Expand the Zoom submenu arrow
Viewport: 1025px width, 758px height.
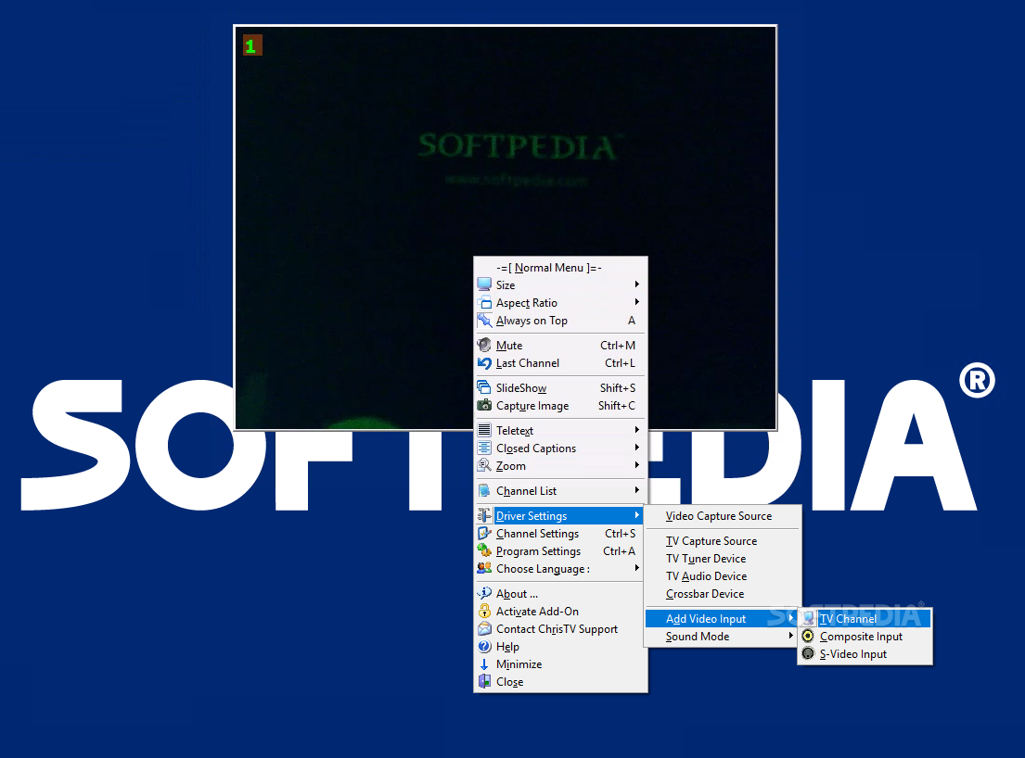tap(636, 465)
